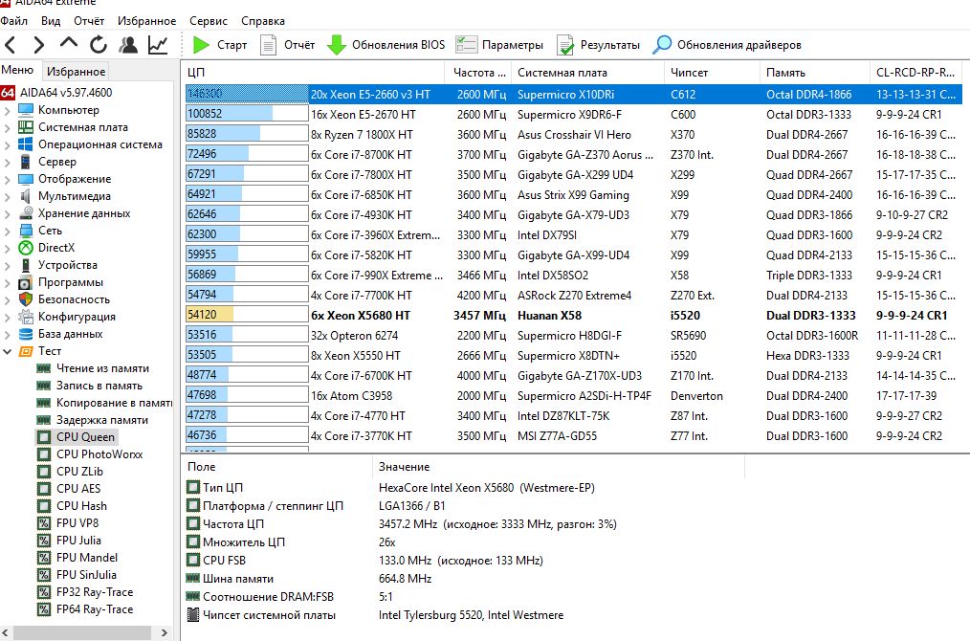Viewport: 970px width, 641px height.
Task: Select AIDA64 v5.97.4600 root icon
Action: (8, 93)
